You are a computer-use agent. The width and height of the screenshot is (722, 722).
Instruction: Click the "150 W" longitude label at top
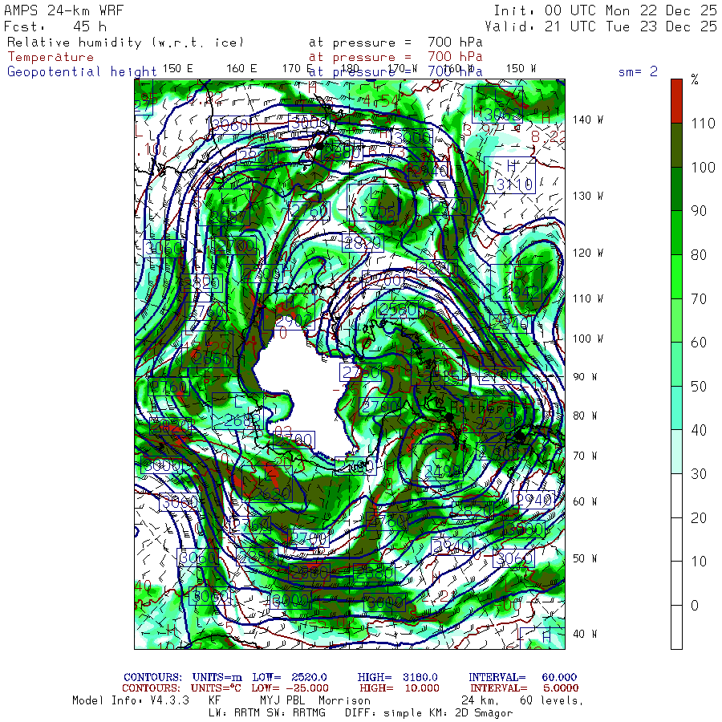(x=521, y=69)
